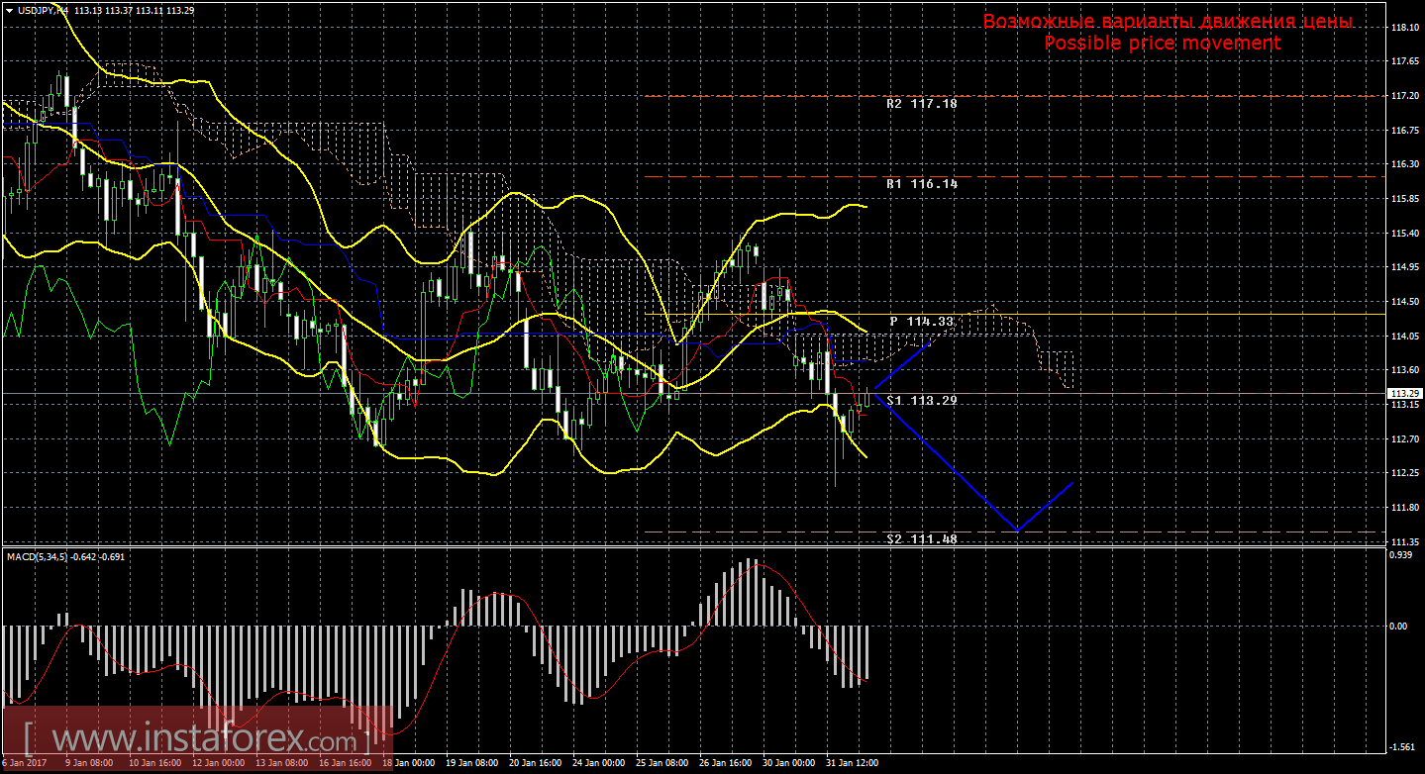Click the Russian title text 'Возможные варианты движения цены'
The image size is (1425, 774).
click(1167, 22)
